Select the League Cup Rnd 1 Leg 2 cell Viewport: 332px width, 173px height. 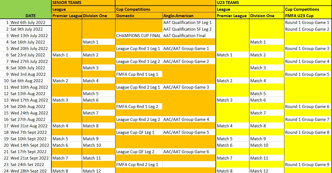[x=139, y=62]
